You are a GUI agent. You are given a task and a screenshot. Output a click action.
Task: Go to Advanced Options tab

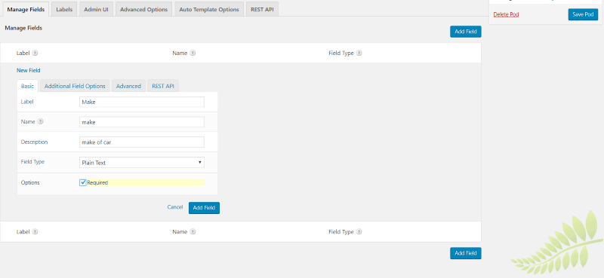click(x=143, y=9)
